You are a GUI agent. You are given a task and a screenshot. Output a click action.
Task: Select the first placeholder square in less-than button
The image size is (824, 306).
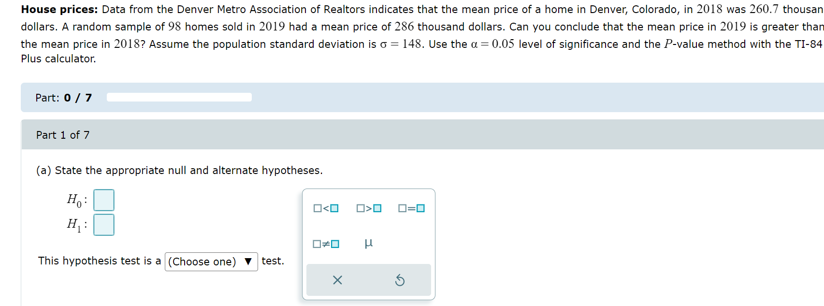[x=317, y=208]
